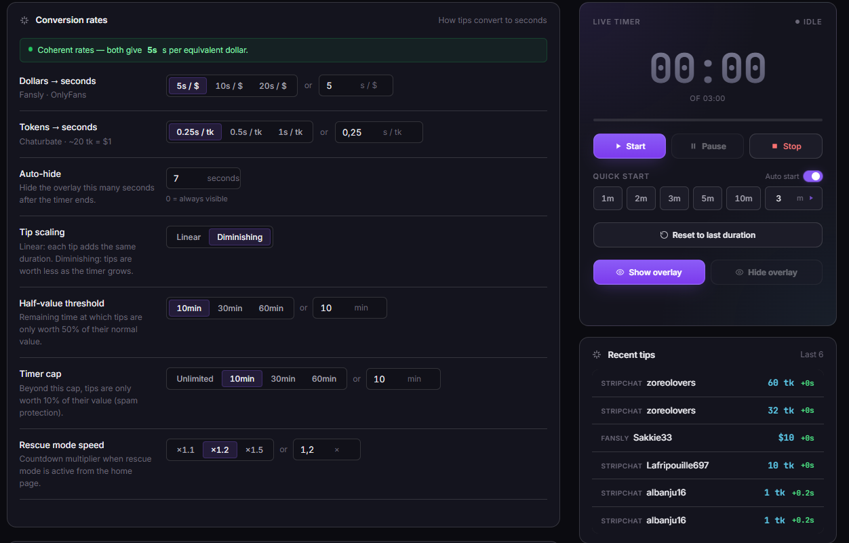The image size is (849, 543).
Task: Click the rescue speed custom multiplier field
Action: coord(327,449)
